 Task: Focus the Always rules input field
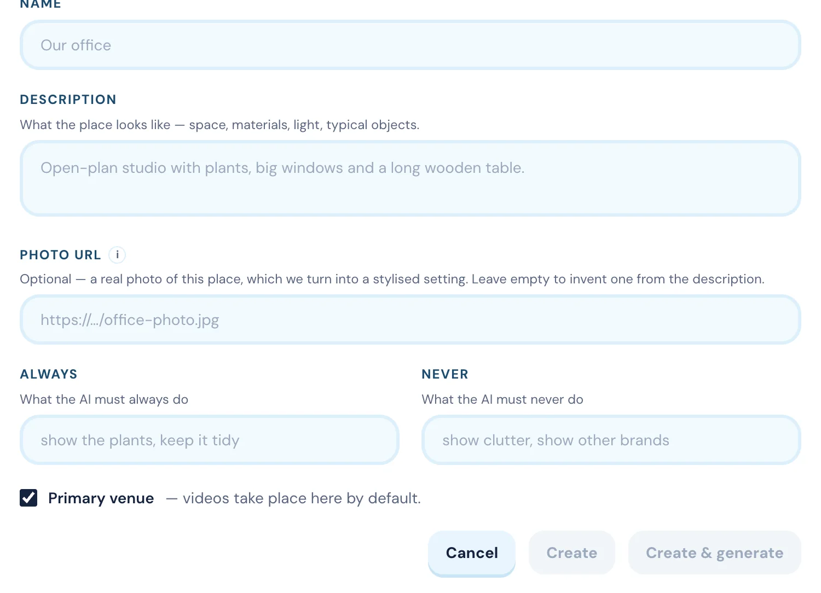(x=210, y=440)
